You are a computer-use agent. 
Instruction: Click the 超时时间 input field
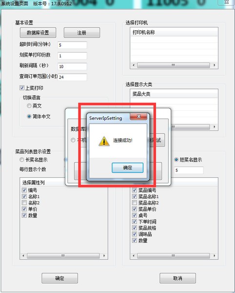(72, 45)
